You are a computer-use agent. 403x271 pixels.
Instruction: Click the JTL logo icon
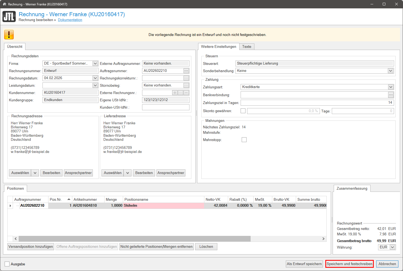[x=9, y=17]
